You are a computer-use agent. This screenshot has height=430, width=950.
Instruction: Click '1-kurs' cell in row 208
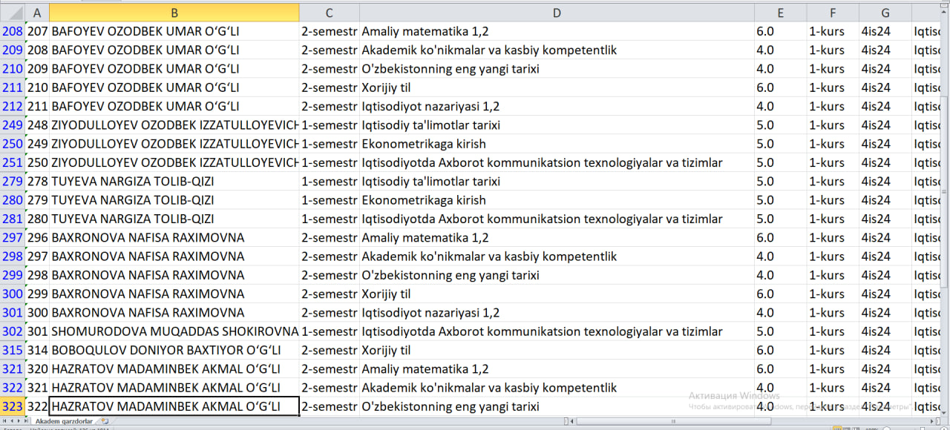(833, 31)
